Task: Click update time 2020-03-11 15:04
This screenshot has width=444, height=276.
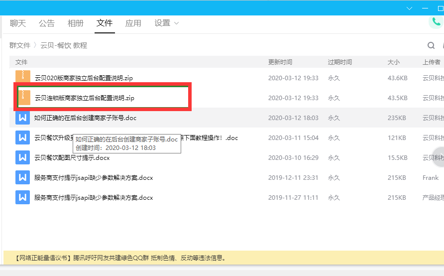Action: [293, 138]
